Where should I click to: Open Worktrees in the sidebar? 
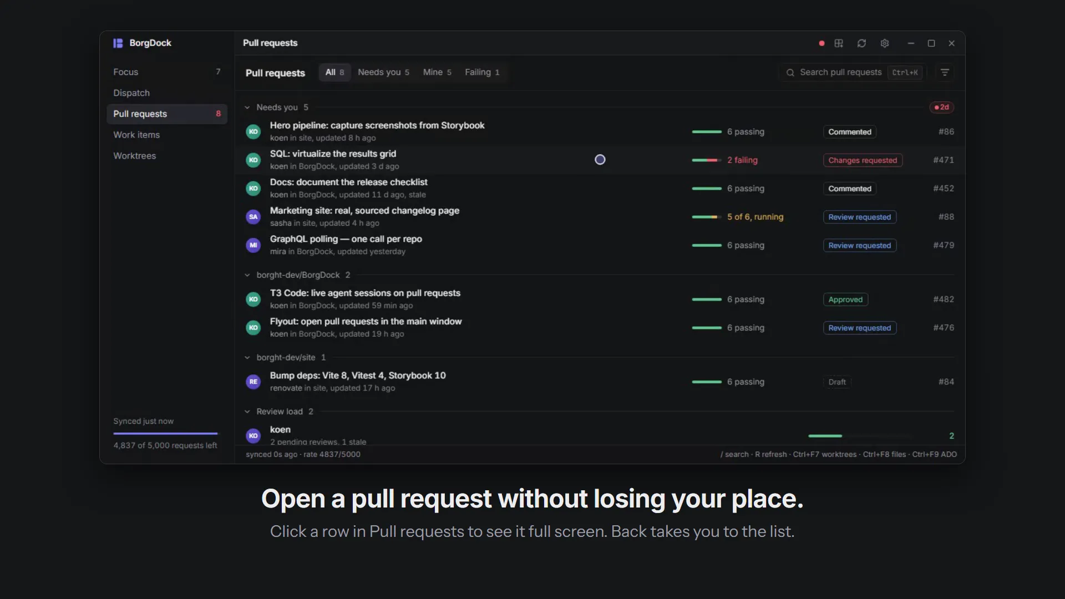point(167,156)
